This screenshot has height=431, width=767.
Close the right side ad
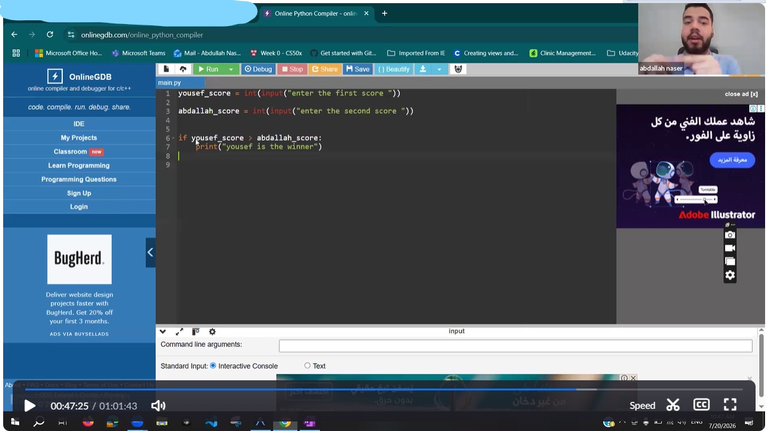coord(741,94)
